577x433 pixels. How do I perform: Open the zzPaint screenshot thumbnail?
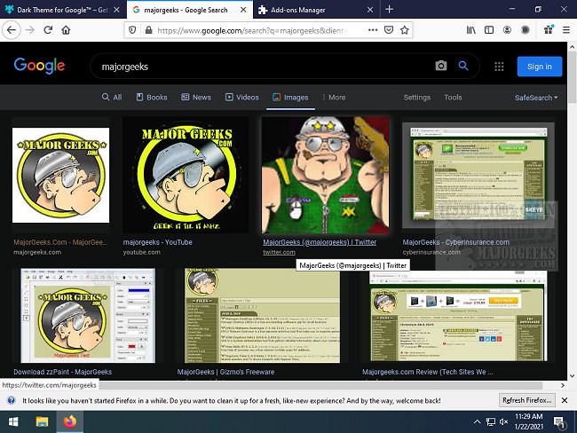88,316
